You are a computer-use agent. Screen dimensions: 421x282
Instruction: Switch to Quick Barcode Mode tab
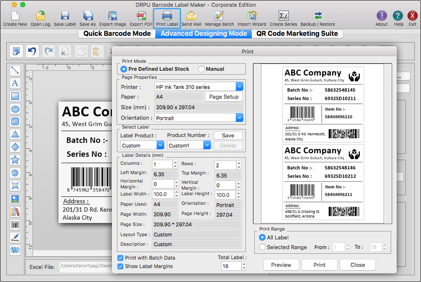click(x=117, y=34)
